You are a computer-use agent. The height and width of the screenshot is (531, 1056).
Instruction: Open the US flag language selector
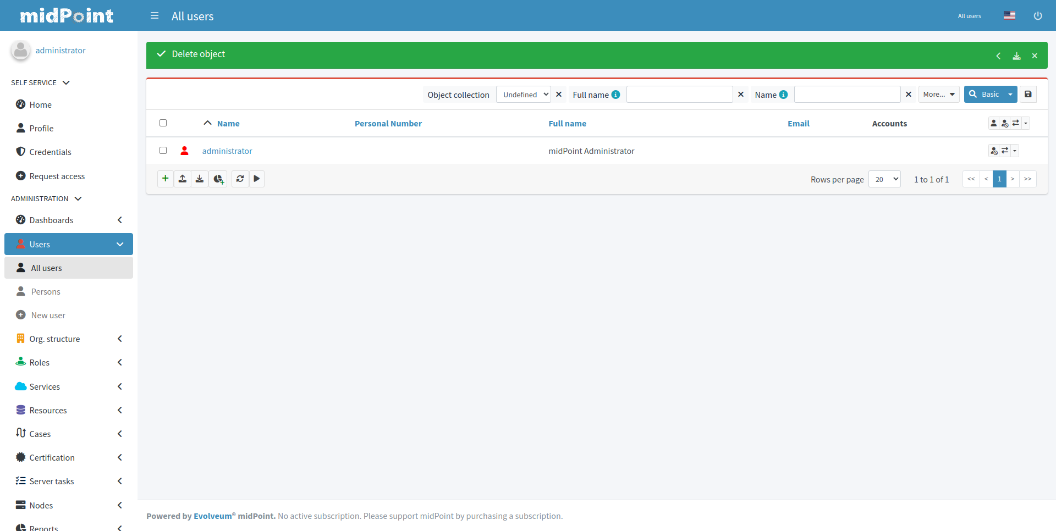1009,15
